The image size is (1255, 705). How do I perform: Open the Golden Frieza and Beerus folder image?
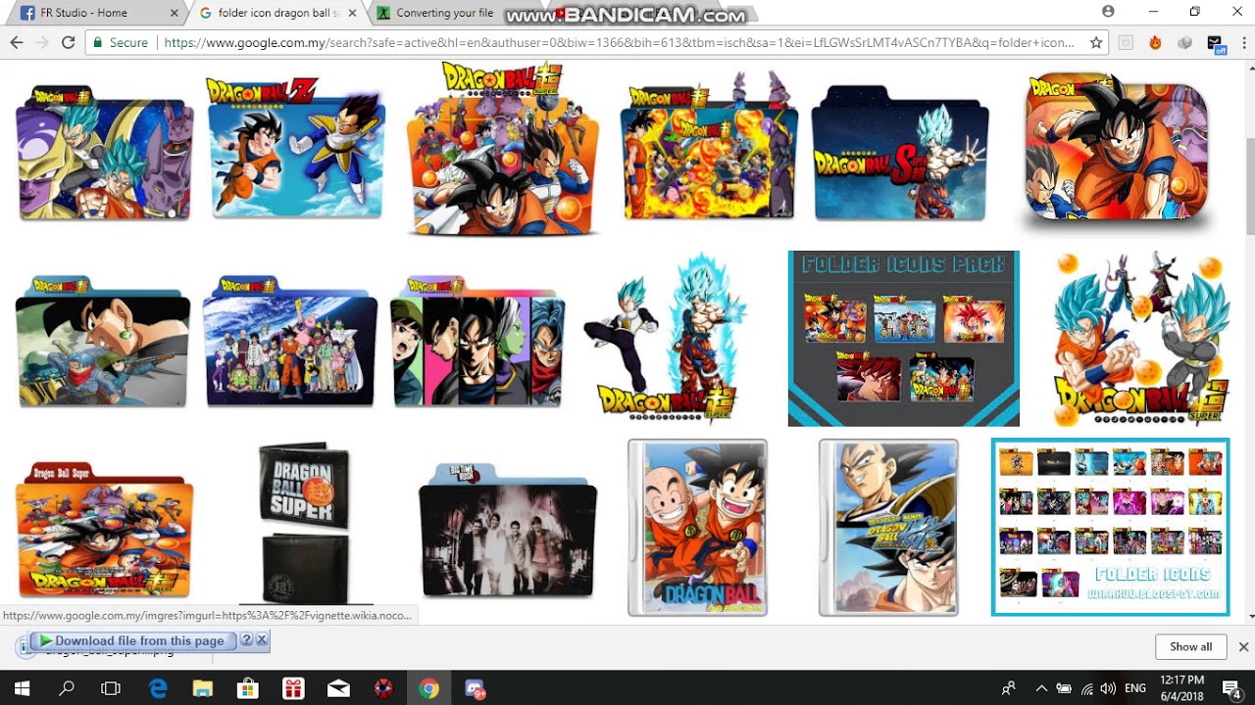(104, 152)
